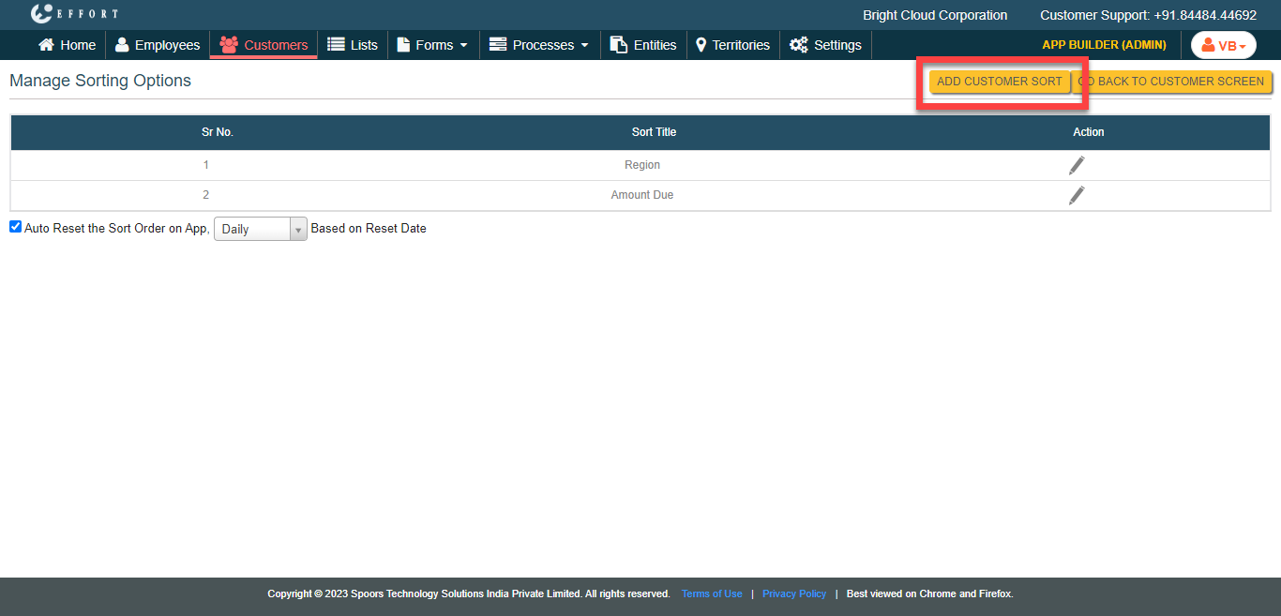
Task: Click the Lists icon in navbar
Action: [336, 45]
